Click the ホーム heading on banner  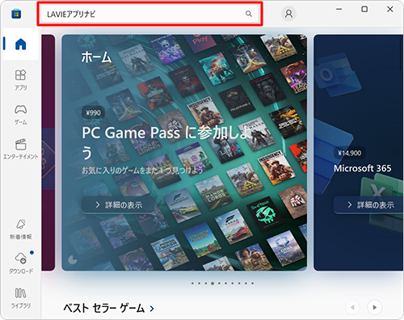[x=96, y=57]
